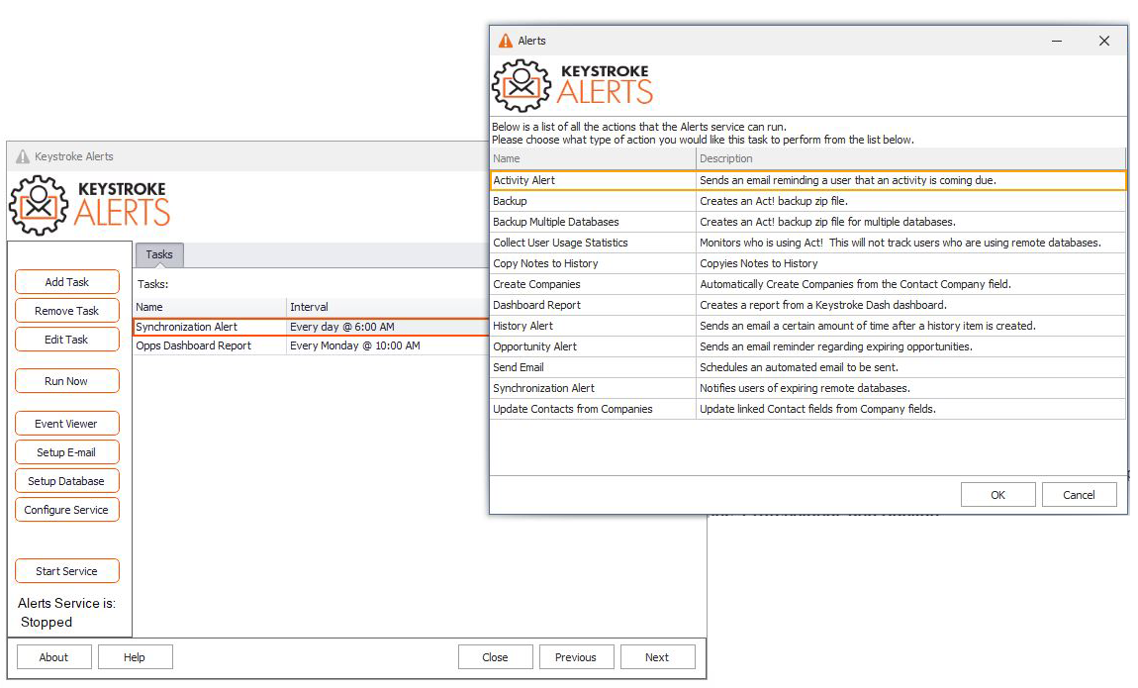Open Setup E-mail settings
The height and width of the screenshot is (688, 1138).
click(66, 452)
